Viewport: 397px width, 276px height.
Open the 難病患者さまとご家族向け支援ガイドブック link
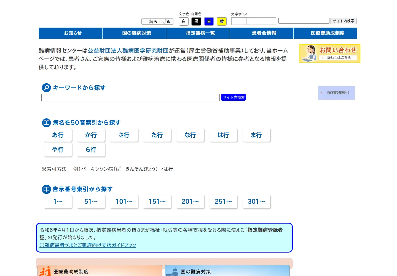[88, 245]
